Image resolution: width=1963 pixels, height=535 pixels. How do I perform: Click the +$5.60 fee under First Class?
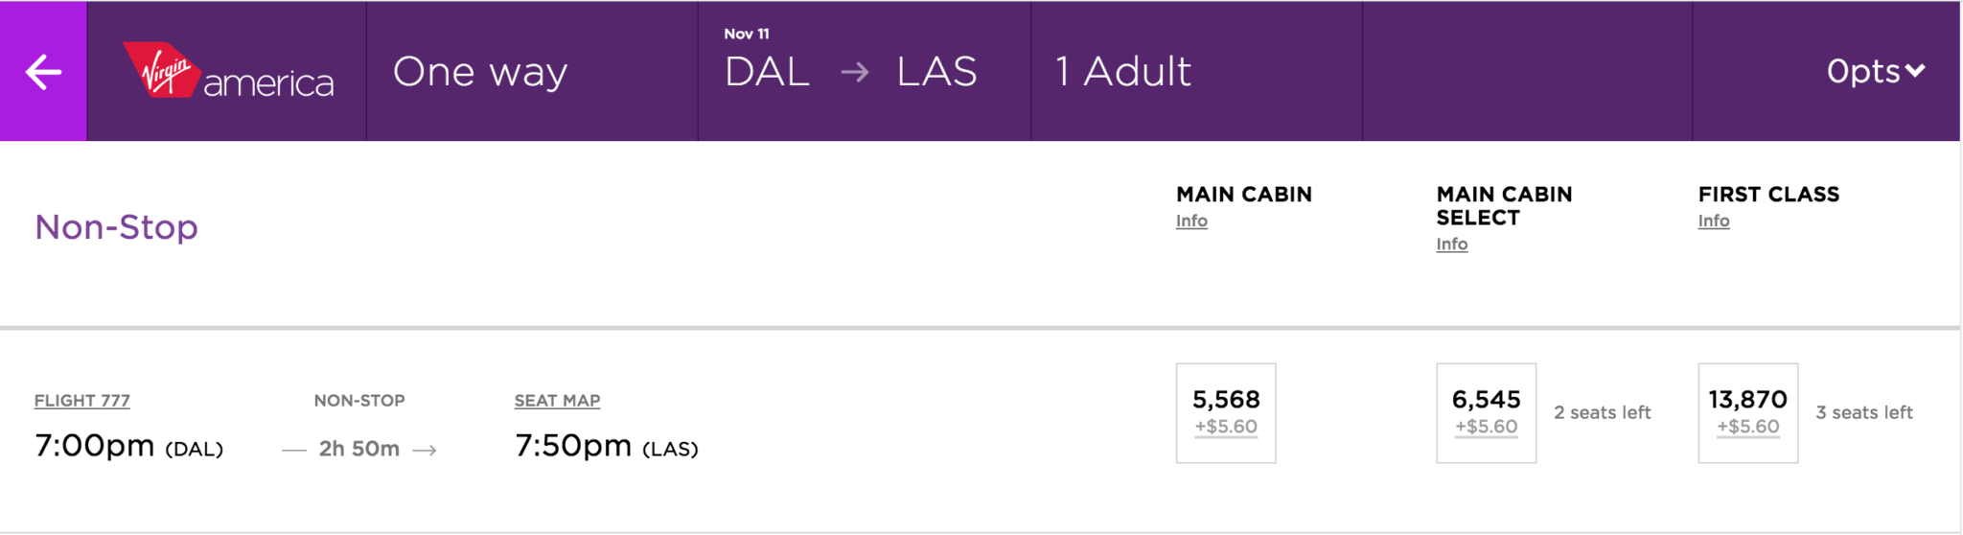pos(1747,427)
